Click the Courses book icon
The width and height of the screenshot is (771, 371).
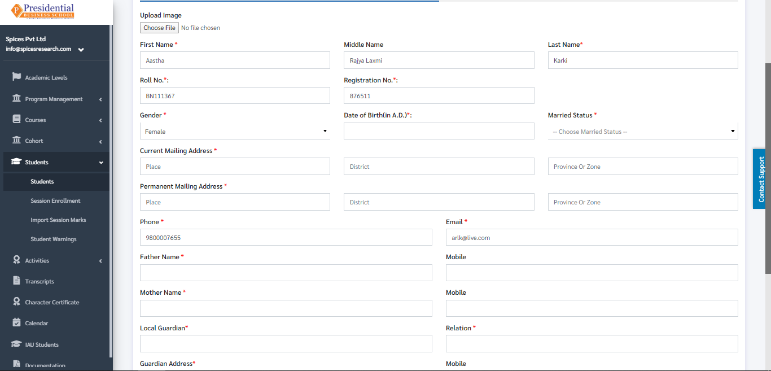point(16,119)
